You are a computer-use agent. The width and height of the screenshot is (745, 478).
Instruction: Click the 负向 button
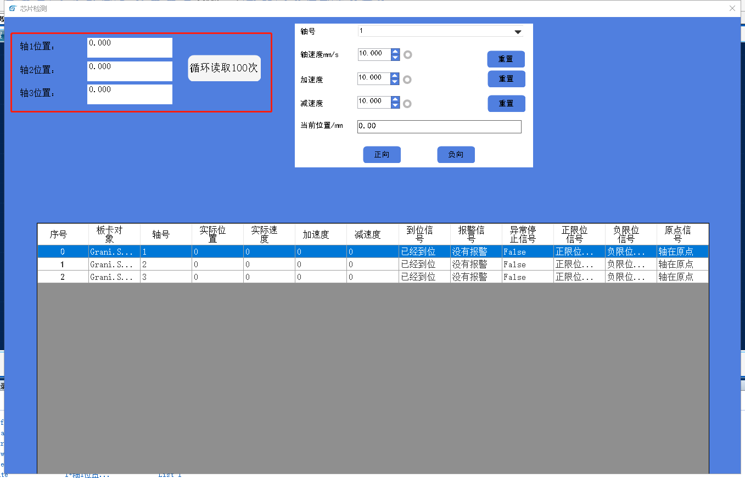coord(456,155)
